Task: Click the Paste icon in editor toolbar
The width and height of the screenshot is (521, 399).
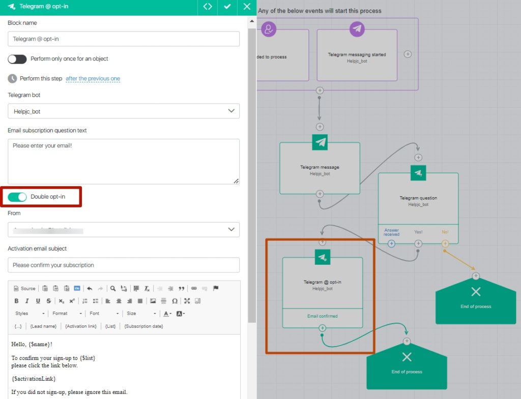Action: (45, 289)
